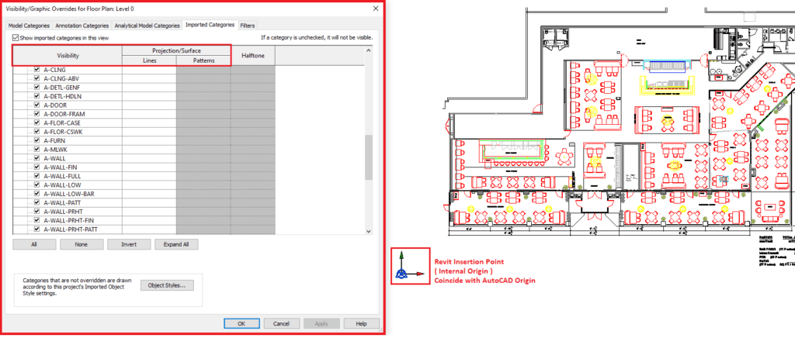Image resolution: width=795 pixels, height=338 pixels.
Task: Go to the Filters tab
Action: pos(248,26)
